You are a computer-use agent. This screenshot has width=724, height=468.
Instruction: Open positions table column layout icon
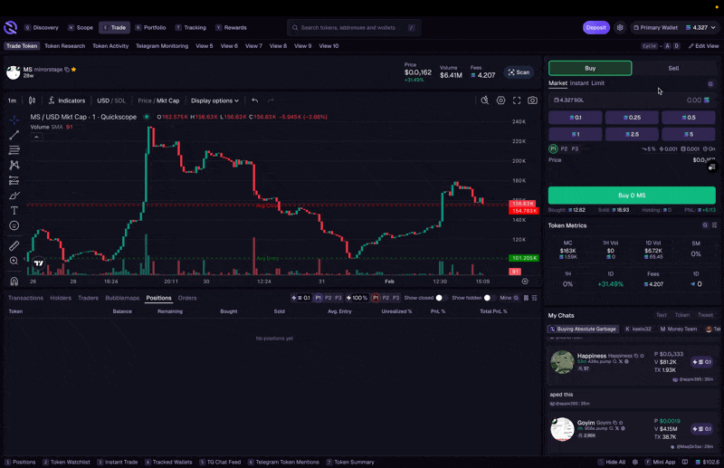pyautogui.click(x=526, y=298)
